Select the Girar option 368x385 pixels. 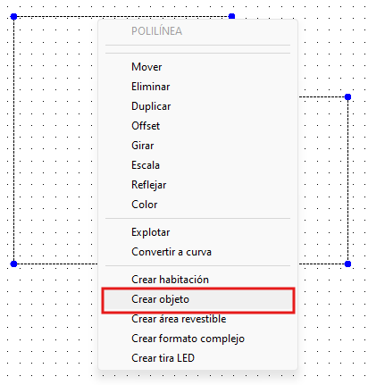click(197, 146)
